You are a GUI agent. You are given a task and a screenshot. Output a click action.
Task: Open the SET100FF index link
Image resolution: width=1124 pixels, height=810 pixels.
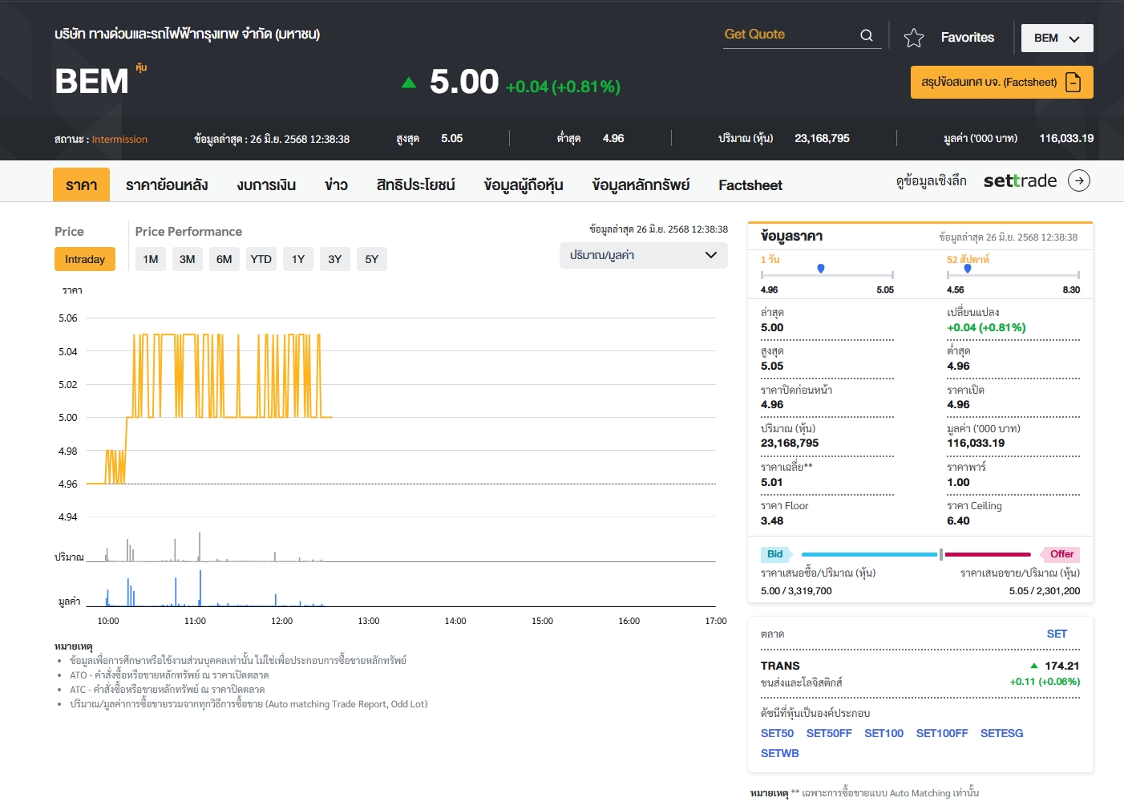point(942,733)
